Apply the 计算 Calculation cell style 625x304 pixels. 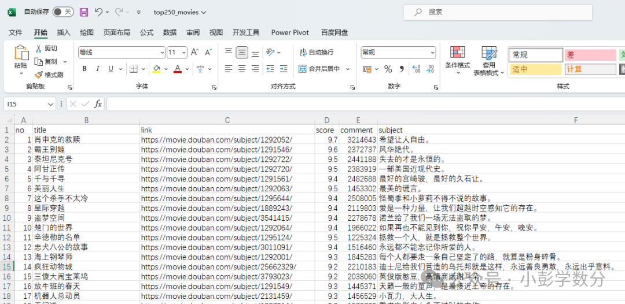tap(590, 69)
